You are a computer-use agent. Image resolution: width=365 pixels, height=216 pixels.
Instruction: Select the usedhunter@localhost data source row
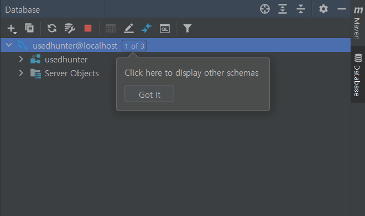tap(175, 45)
